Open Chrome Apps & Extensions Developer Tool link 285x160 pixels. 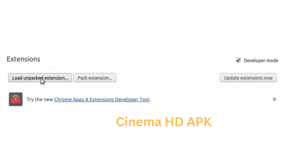tap(102, 99)
